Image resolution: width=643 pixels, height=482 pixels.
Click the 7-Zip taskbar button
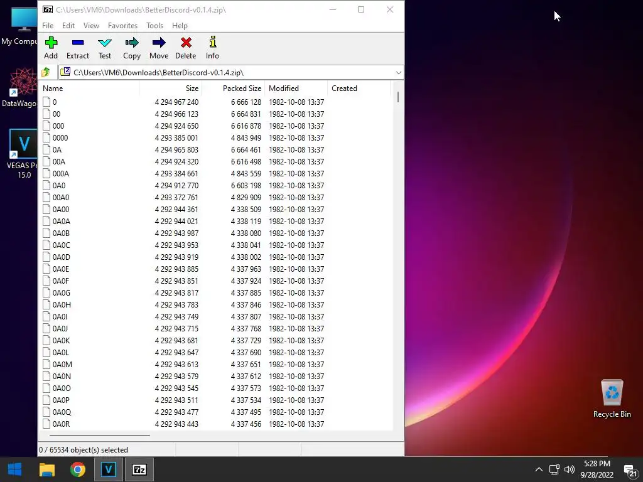(139, 469)
